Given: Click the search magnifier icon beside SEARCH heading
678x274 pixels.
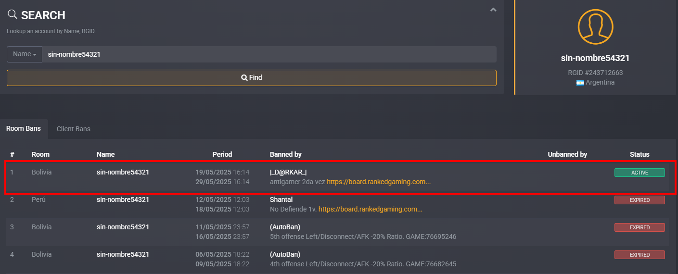Looking at the screenshot, I should (x=13, y=14).
